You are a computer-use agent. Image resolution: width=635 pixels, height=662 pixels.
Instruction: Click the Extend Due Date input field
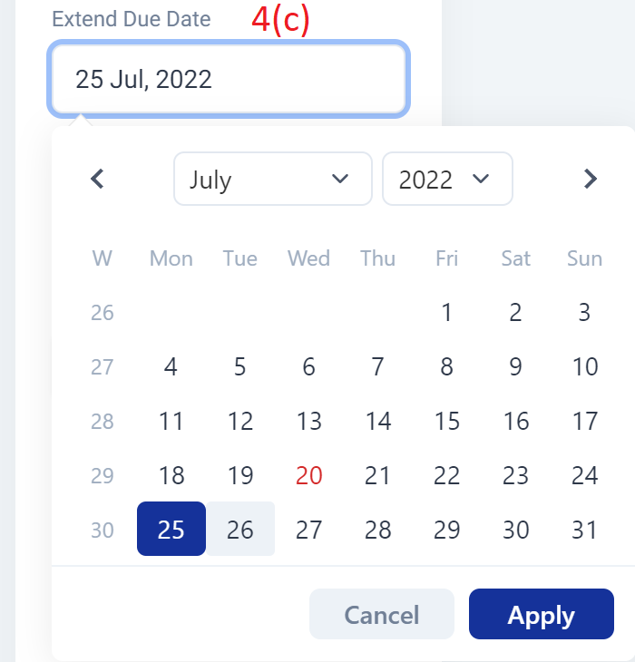[x=229, y=79]
